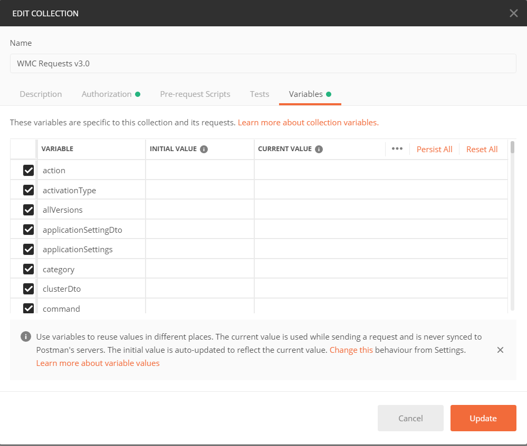
Task: Open Learn more about collection variables
Action: 308,122
